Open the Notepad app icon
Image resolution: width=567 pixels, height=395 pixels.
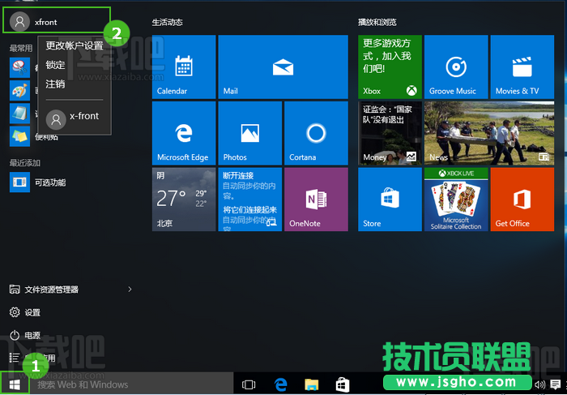pyautogui.click(x=19, y=114)
